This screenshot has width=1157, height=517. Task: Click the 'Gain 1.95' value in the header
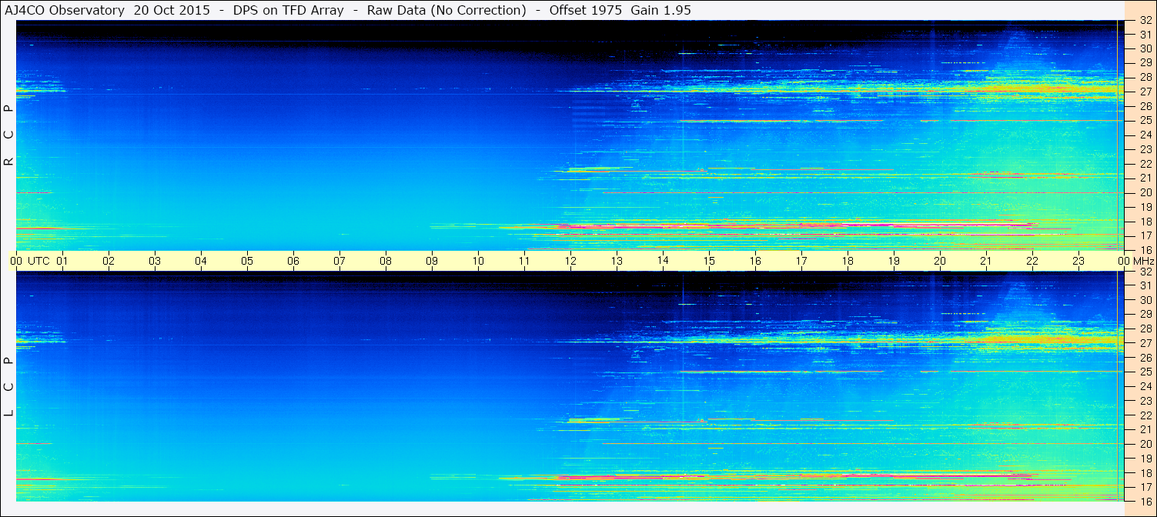[x=660, y=11]
